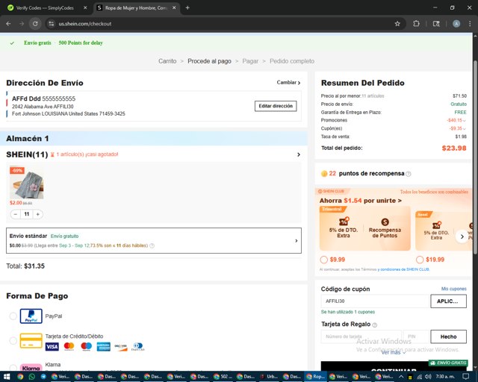
Task: Expand the Promociones discount details
Action: pos(465,121)
